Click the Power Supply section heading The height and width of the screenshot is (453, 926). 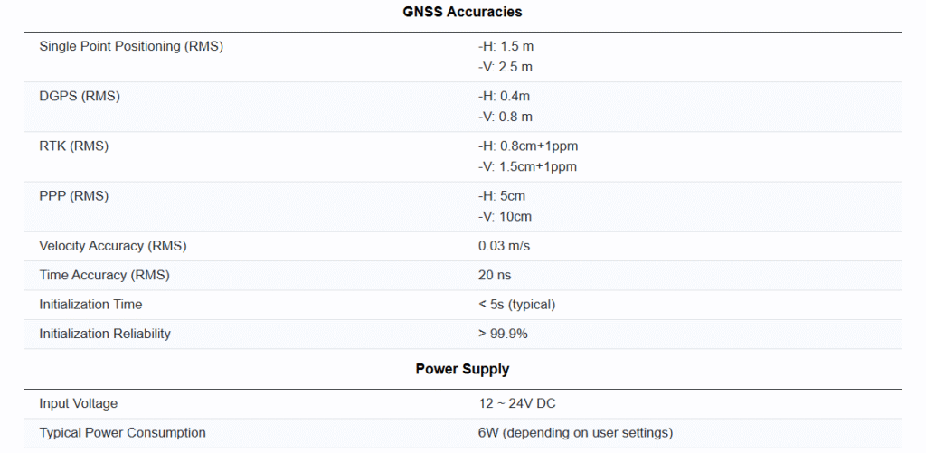(x=462, y=369)
